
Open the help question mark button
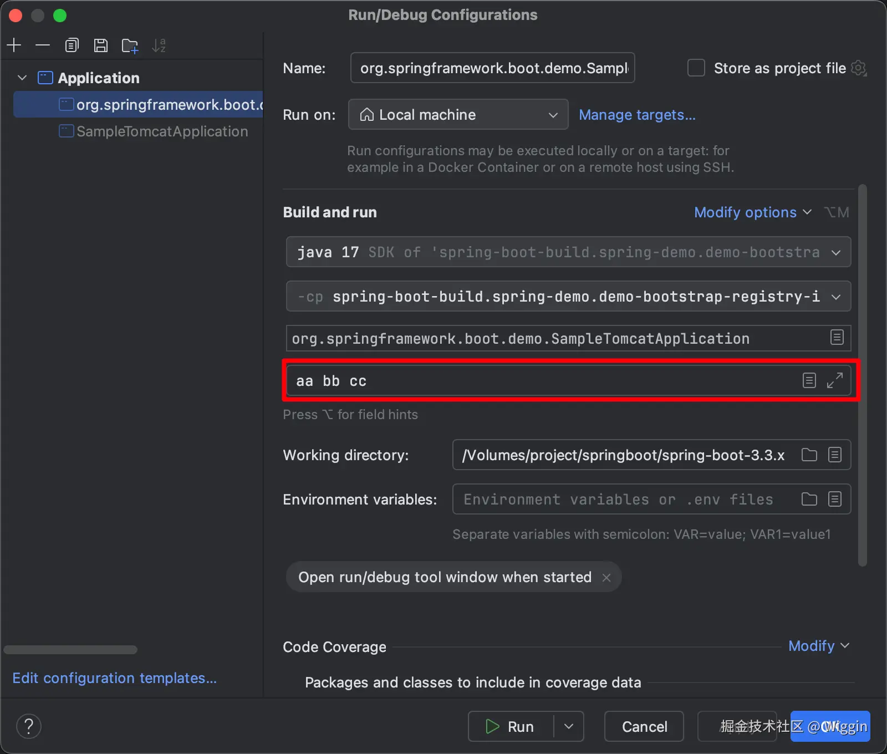click(x=29, y=726)
